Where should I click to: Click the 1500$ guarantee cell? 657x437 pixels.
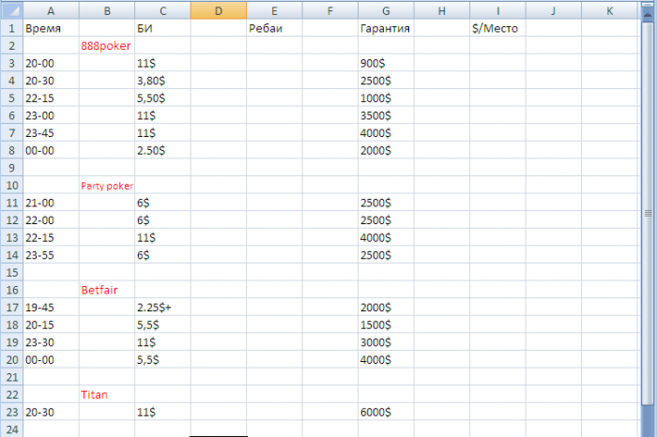click(386, 324)
